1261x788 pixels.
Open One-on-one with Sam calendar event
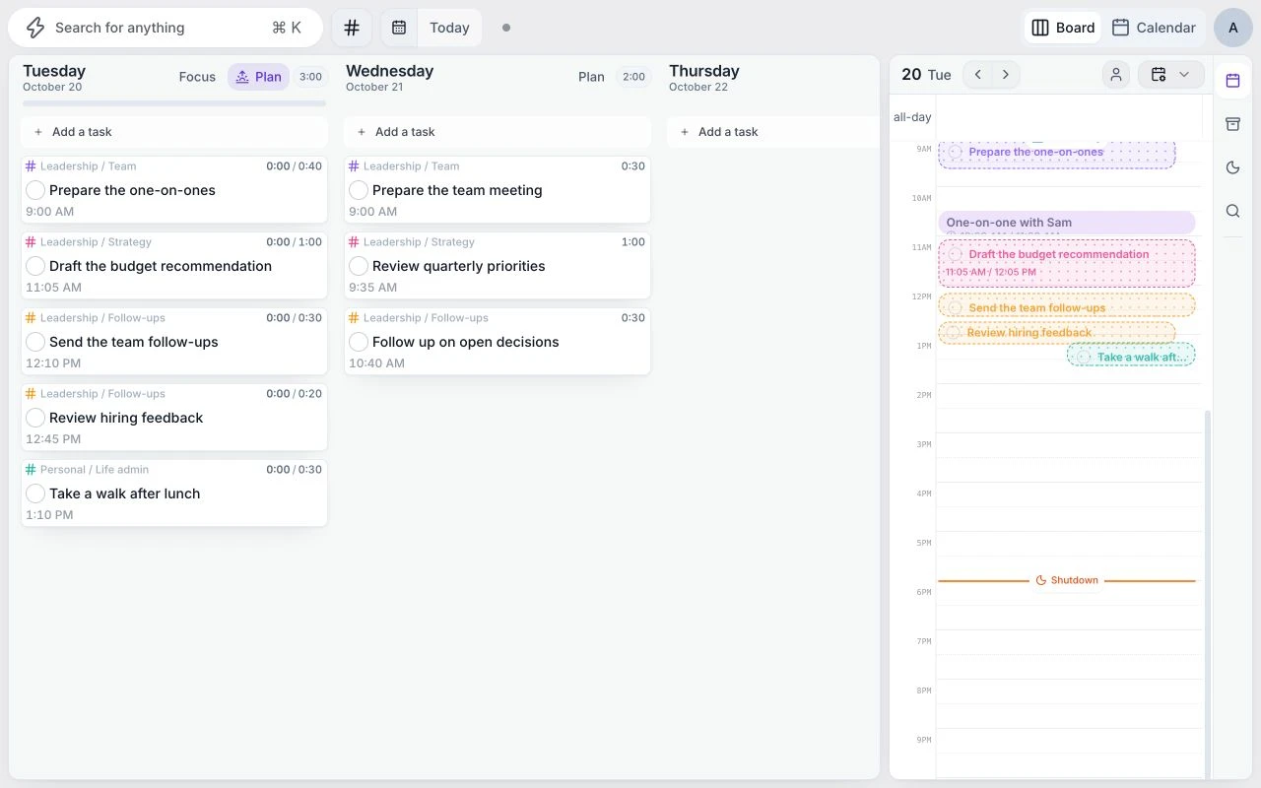1067,223
